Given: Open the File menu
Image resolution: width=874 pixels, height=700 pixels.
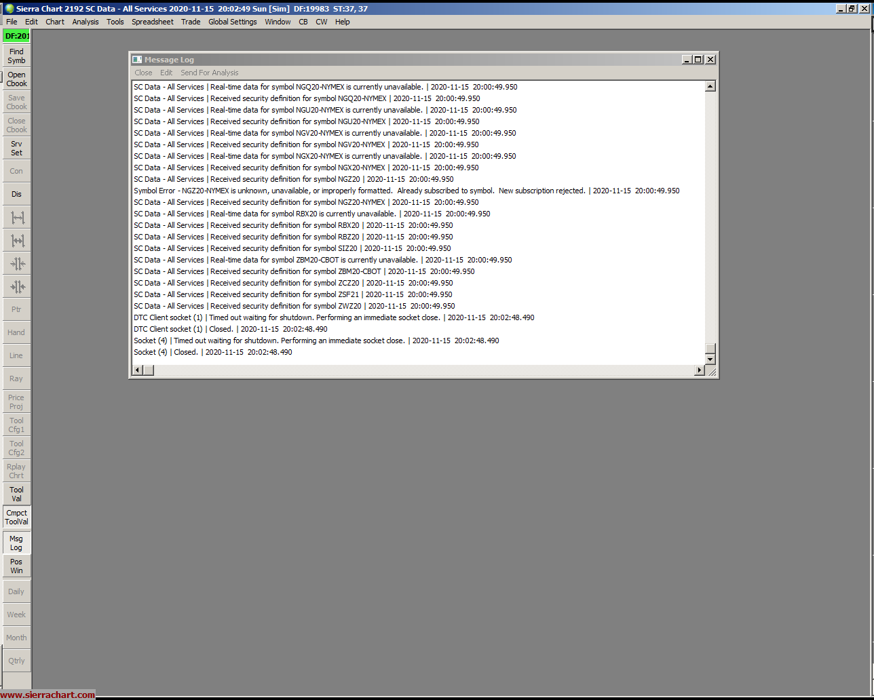Looking at the screenshot, I should (x=12, y=22).
